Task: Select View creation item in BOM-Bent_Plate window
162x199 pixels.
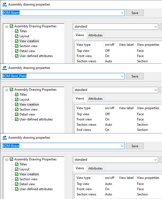Action: (x=29, y=104)
